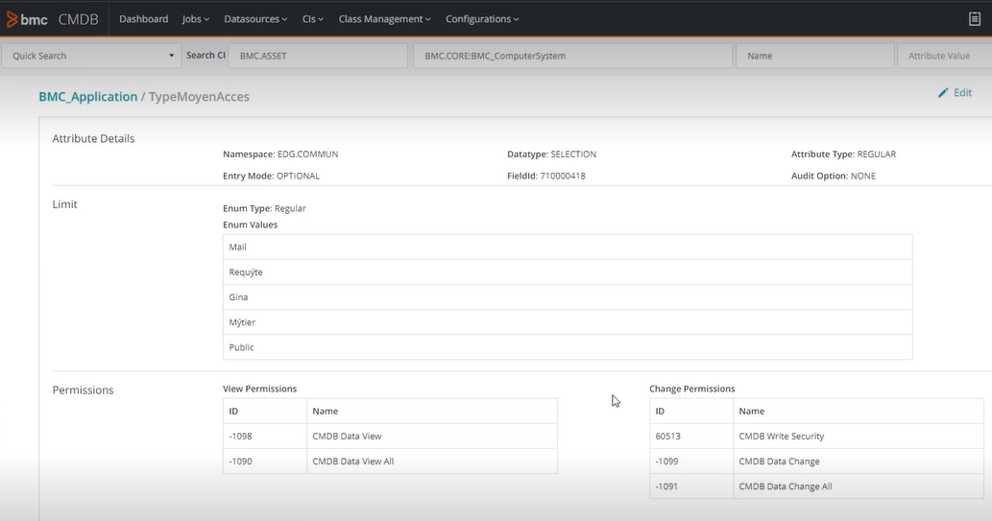Viewport: 992px width, 521px height.
Task: Click the Namespace EDG.COMMUN value
Action: pos(307,154)
